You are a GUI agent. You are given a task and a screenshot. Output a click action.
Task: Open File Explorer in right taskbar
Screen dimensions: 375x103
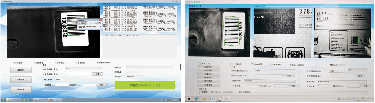point(204,99)
